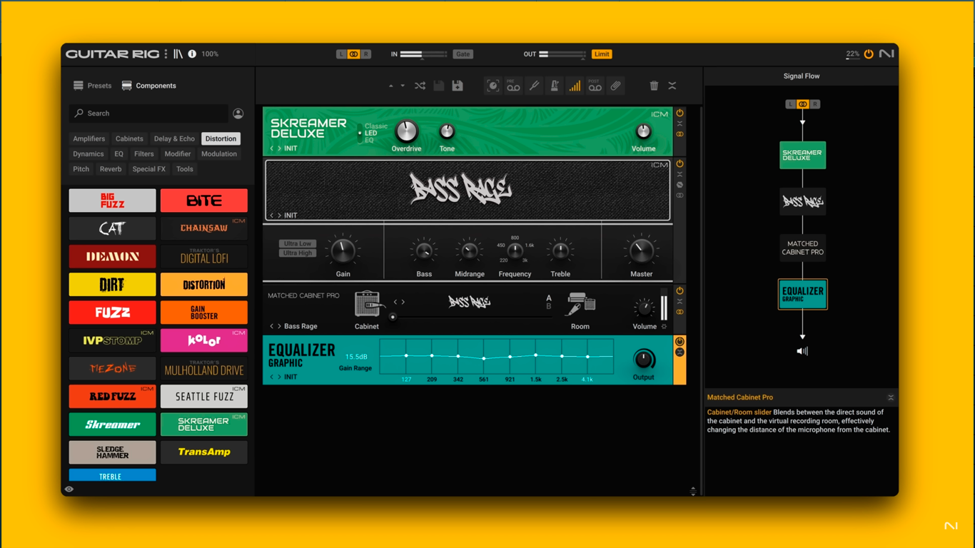Select the next cabinet model arrow
This screenshot has width=975, height=548.
pos(403,303)
